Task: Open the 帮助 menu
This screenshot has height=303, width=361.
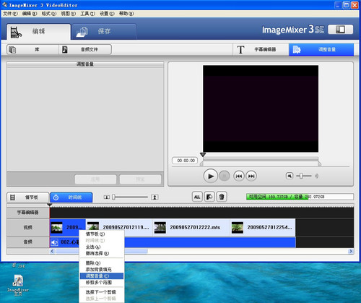Action: (126, 14)
